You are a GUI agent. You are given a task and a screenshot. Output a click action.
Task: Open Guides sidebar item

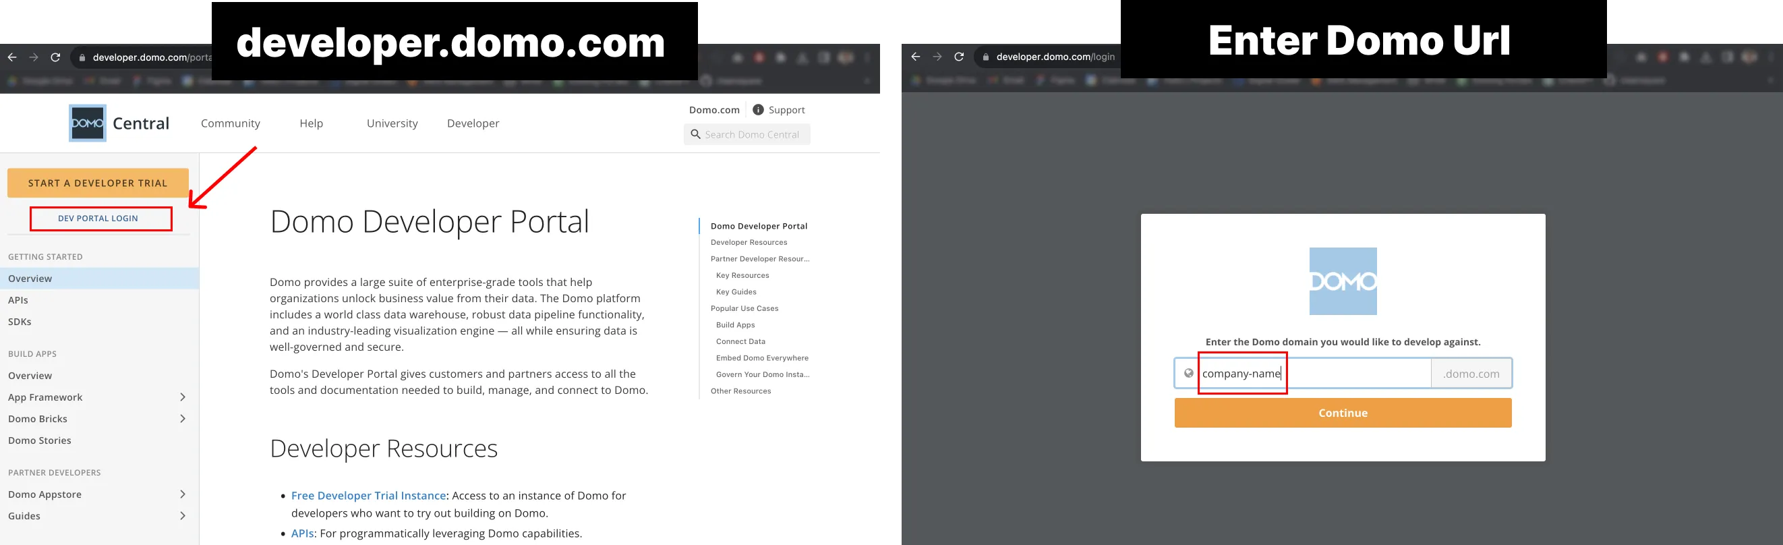[x=24, y=515]
